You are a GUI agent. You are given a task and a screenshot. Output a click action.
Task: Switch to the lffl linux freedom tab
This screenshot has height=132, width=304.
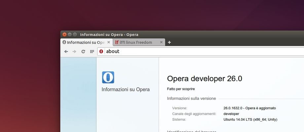(x=137, y=42)
